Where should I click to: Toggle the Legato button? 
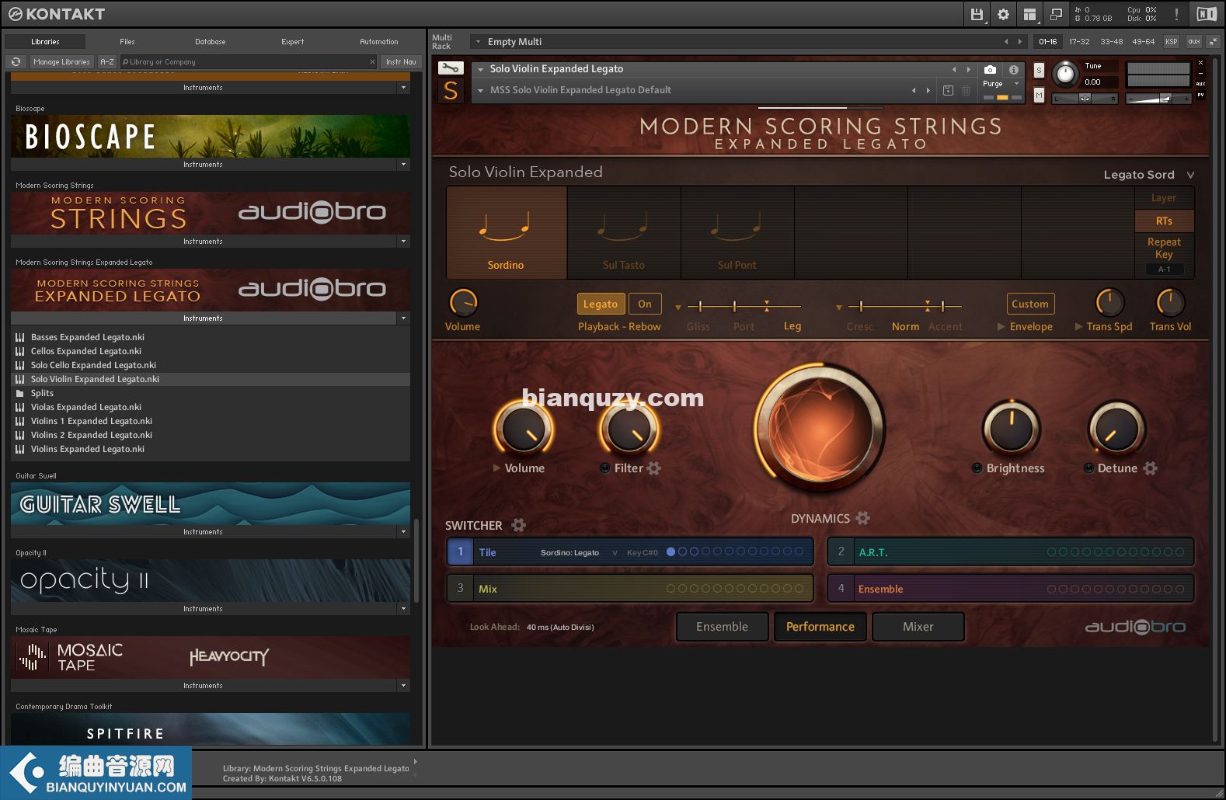(601, 304)
